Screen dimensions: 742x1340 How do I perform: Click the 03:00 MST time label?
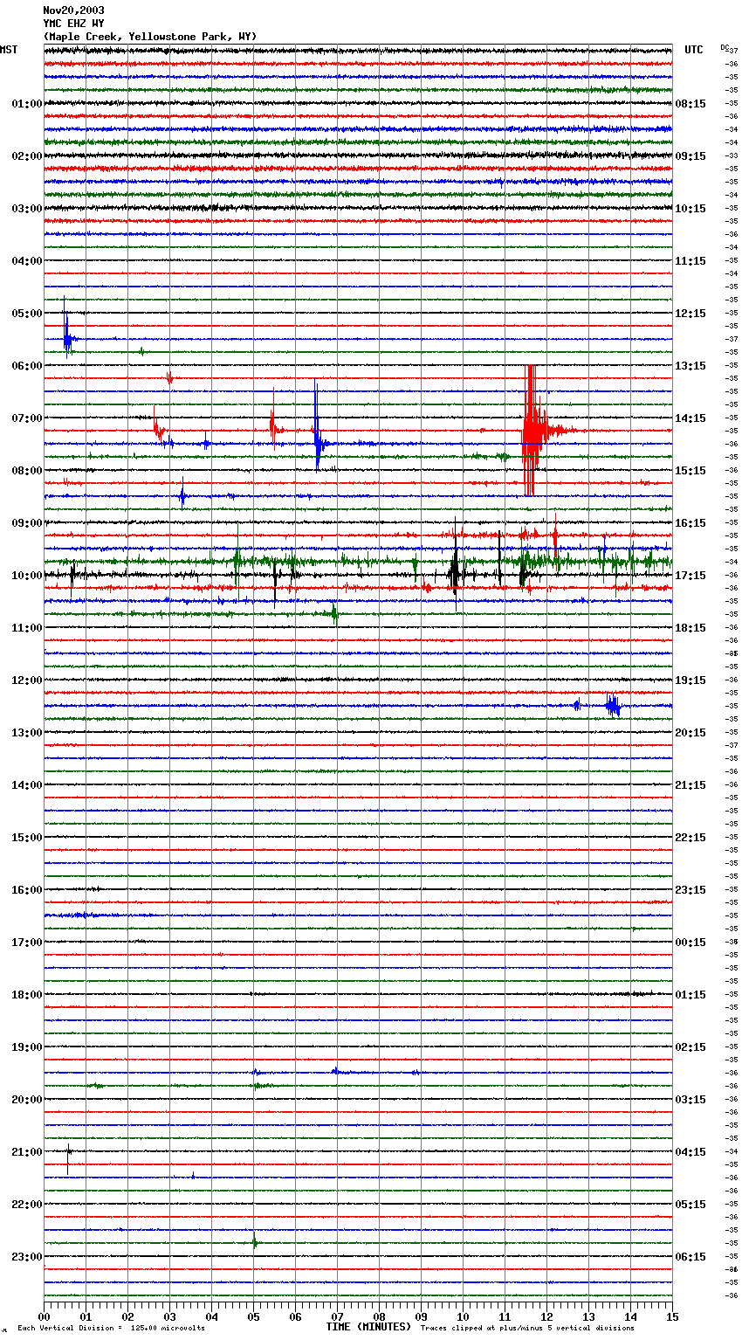click(26, 209)
